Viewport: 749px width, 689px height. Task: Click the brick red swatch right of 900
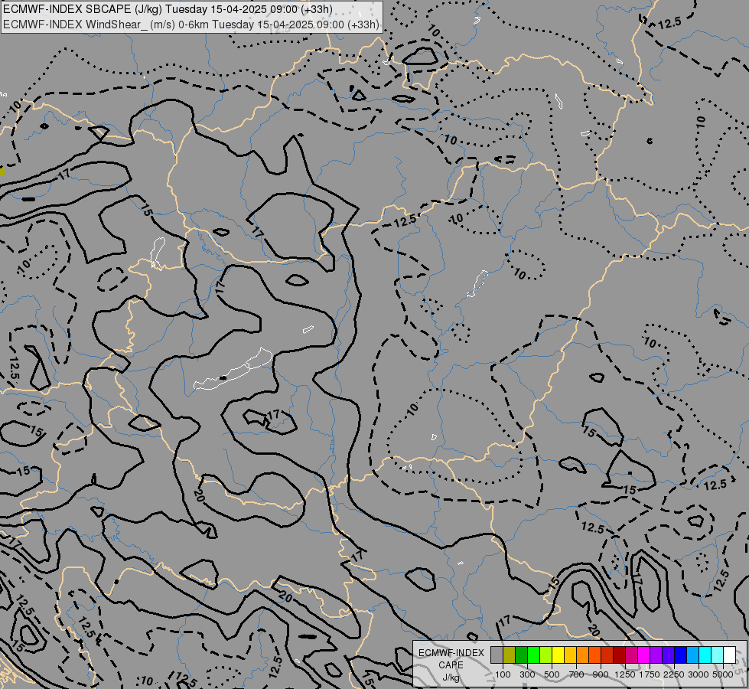click(x=607, y=655)
